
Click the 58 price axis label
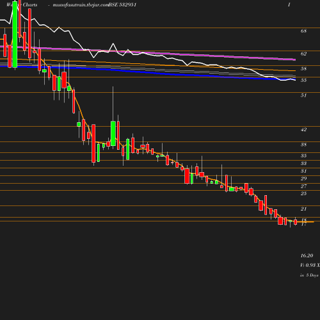tap(303, 68)
